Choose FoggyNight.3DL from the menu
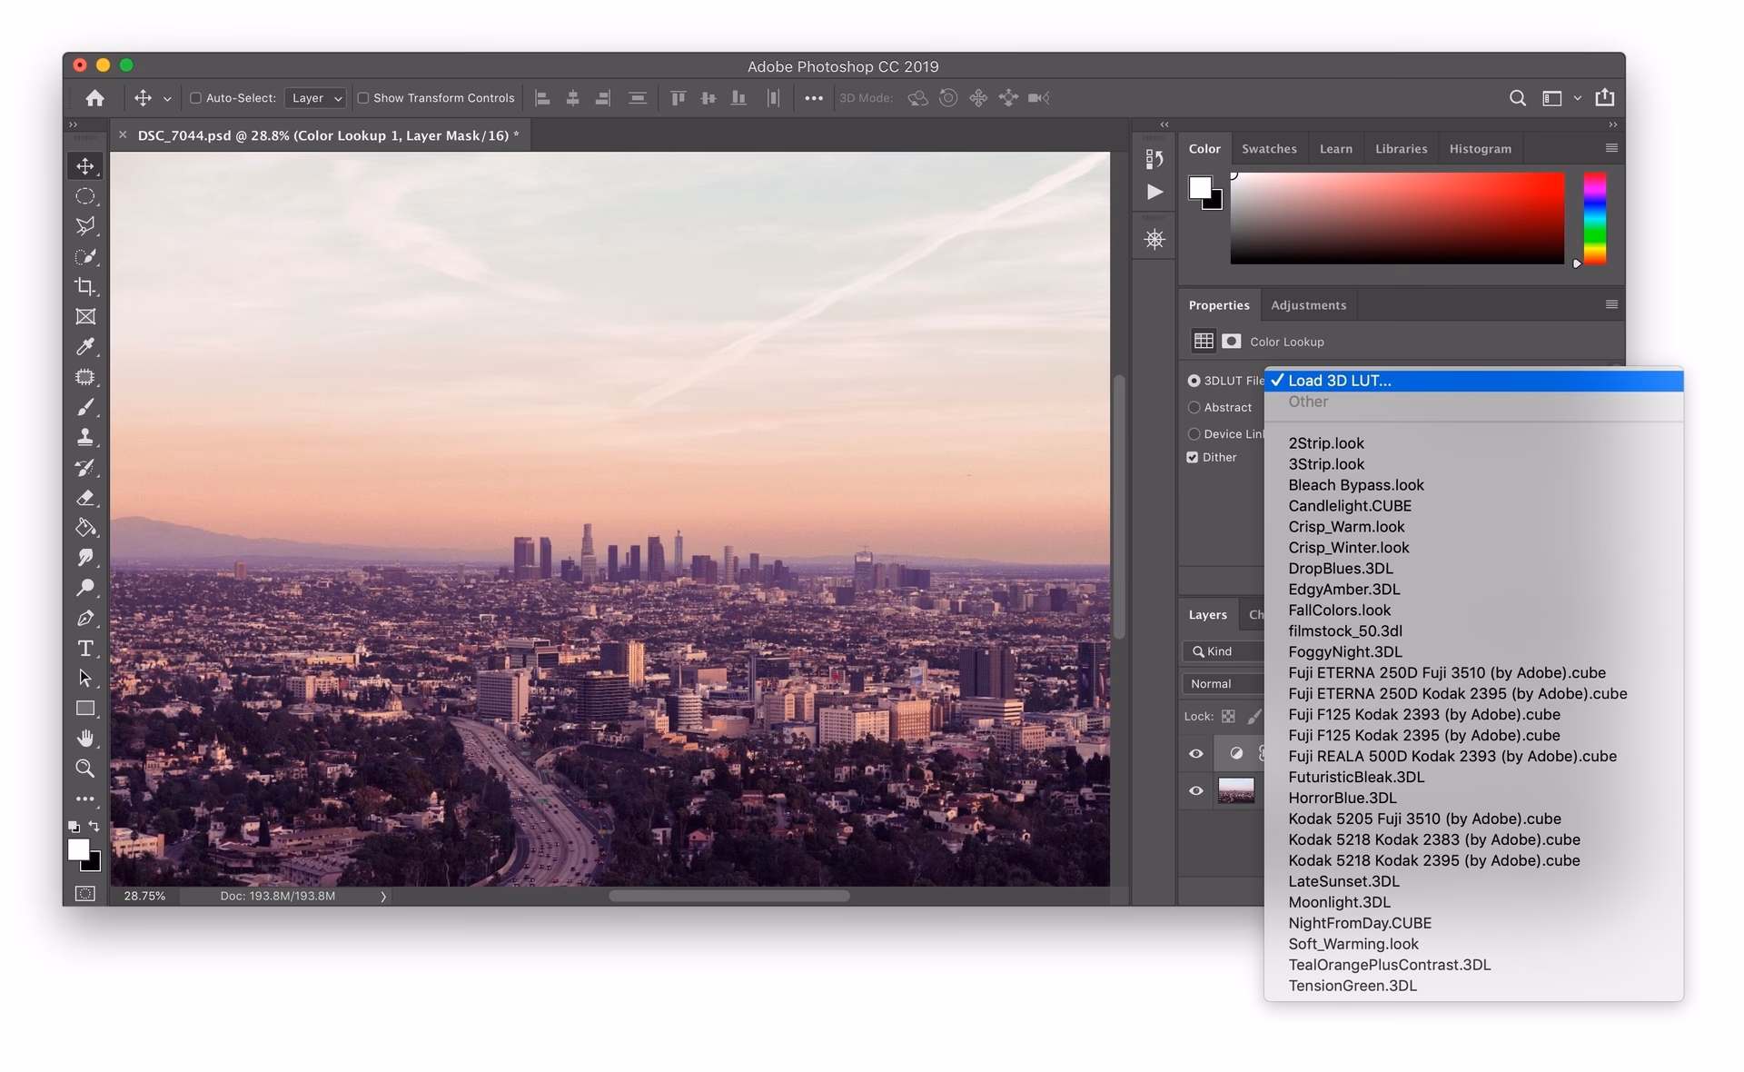The height and width of the screenshot is (1072, 1744). click(1344, 651)
